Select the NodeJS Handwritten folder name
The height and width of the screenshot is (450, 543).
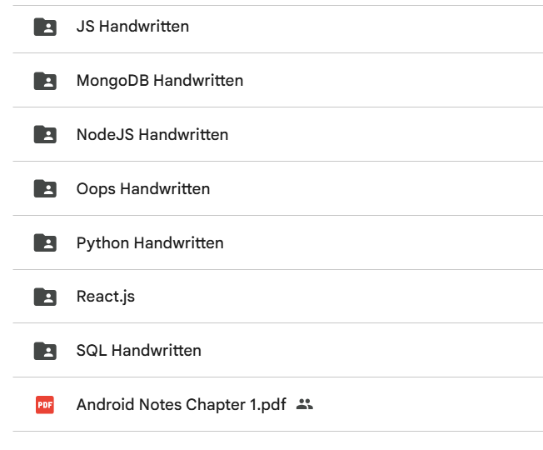pyautogui.click(x=152, y=134)
